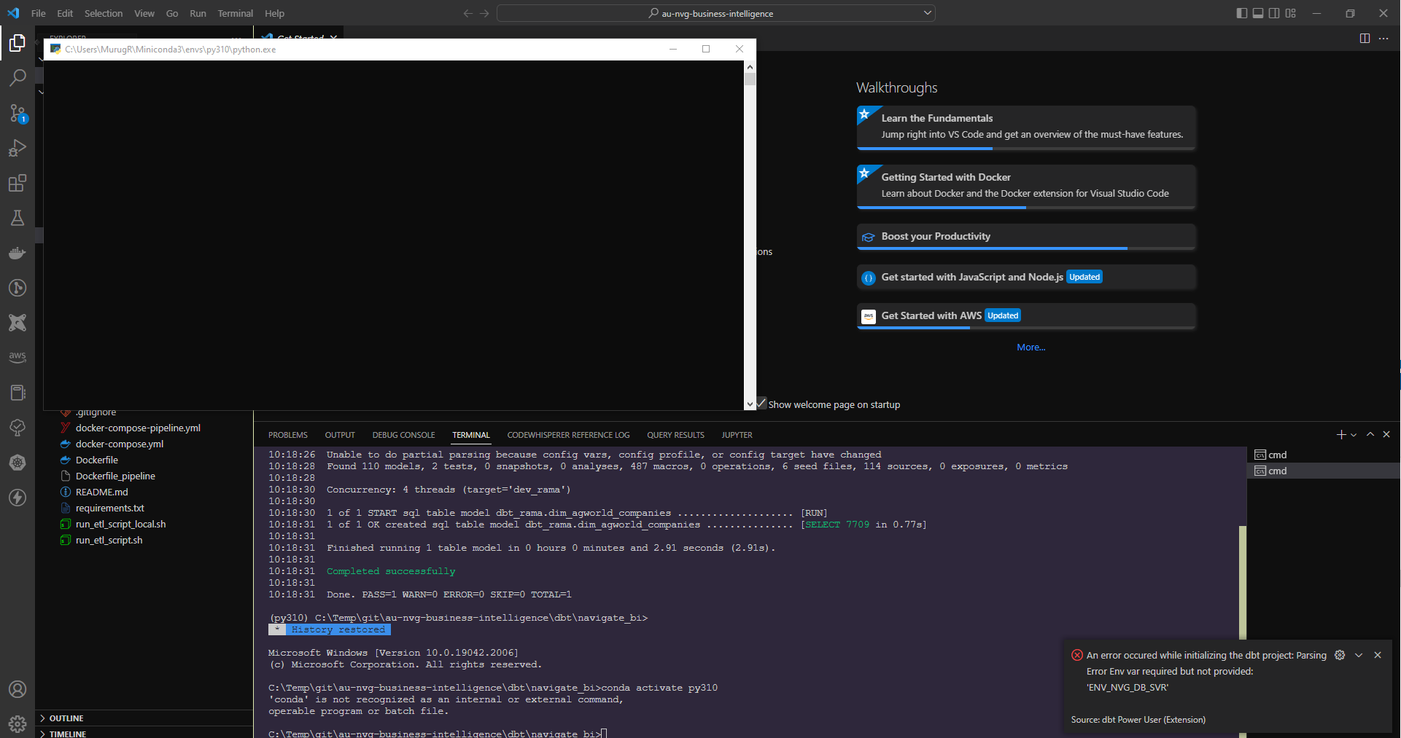1401x738 pixels.
Task: Expand the OUTLINE section
Action: (x=66, y=718)
